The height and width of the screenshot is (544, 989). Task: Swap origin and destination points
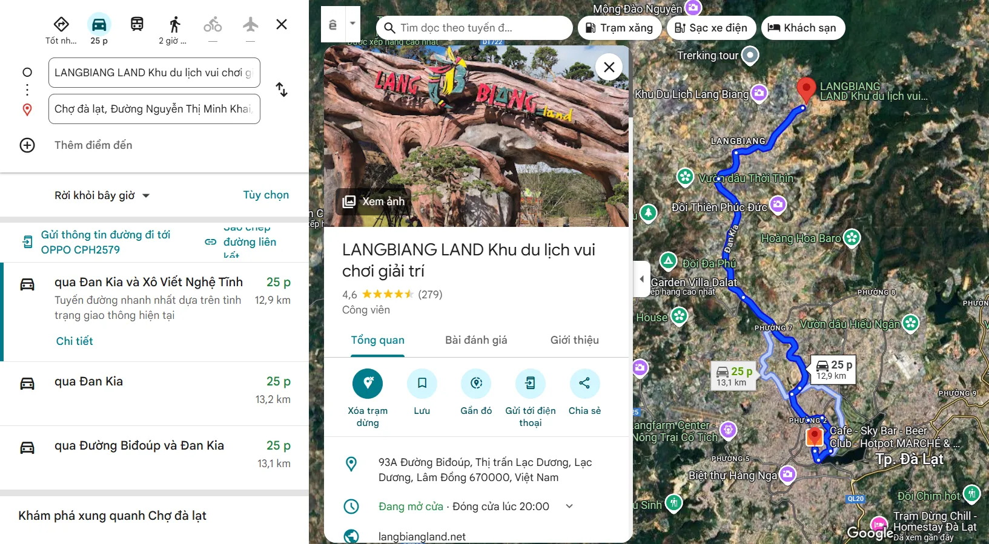(282, 90)
